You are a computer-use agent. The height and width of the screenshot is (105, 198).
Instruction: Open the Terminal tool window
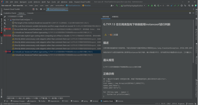point(94,101)
